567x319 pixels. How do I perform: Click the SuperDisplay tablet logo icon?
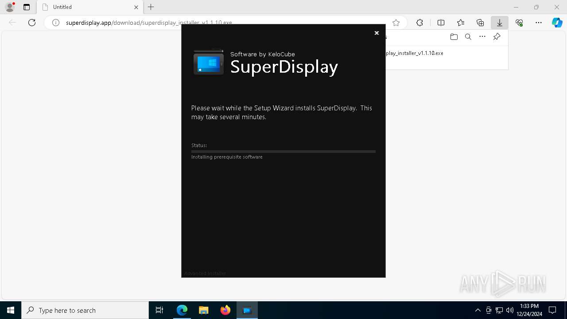(x=209, y=62)
